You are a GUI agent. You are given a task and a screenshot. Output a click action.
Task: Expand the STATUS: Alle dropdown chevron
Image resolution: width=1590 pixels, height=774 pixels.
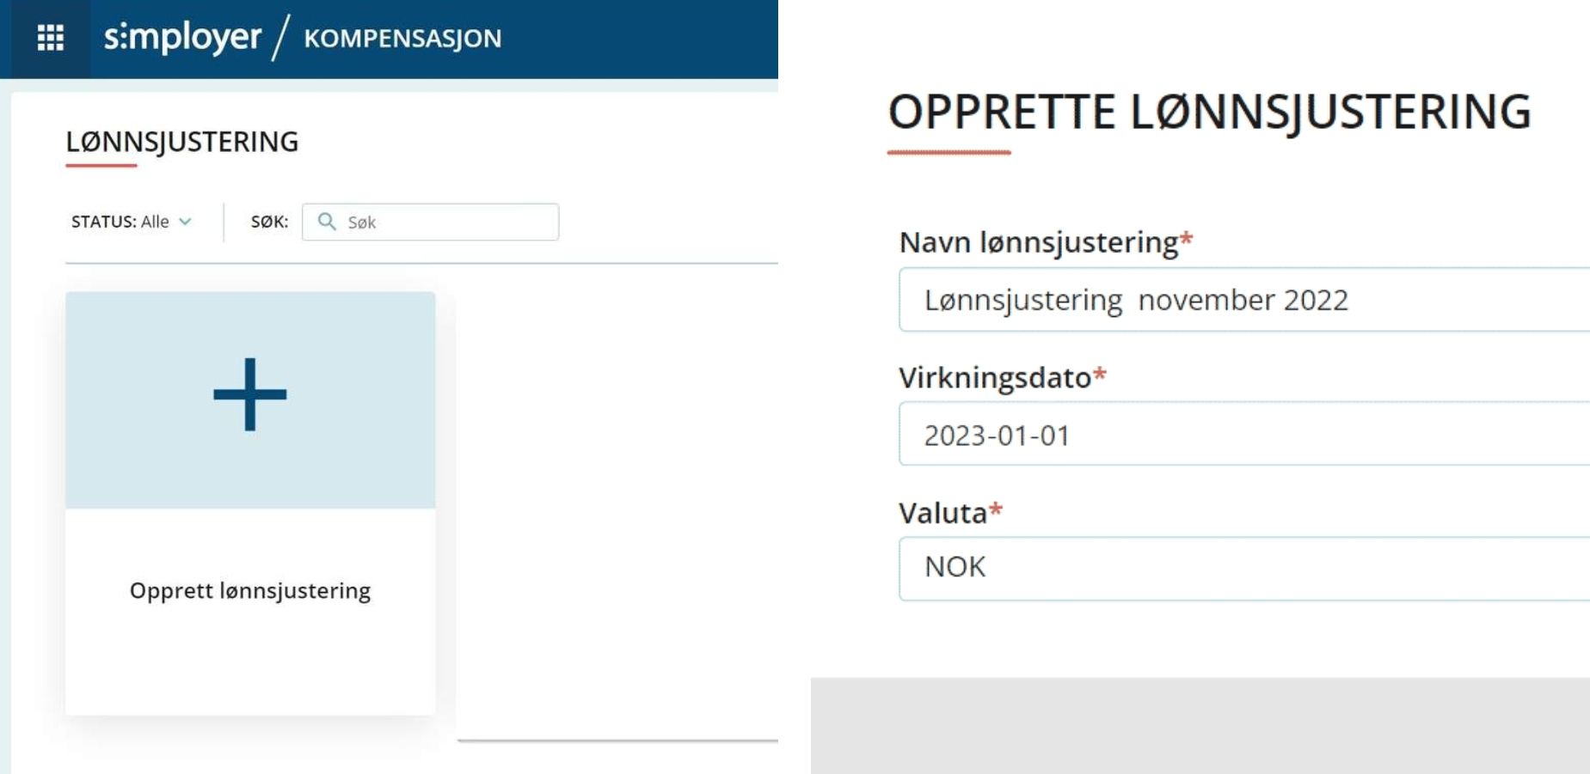[185, 222]
